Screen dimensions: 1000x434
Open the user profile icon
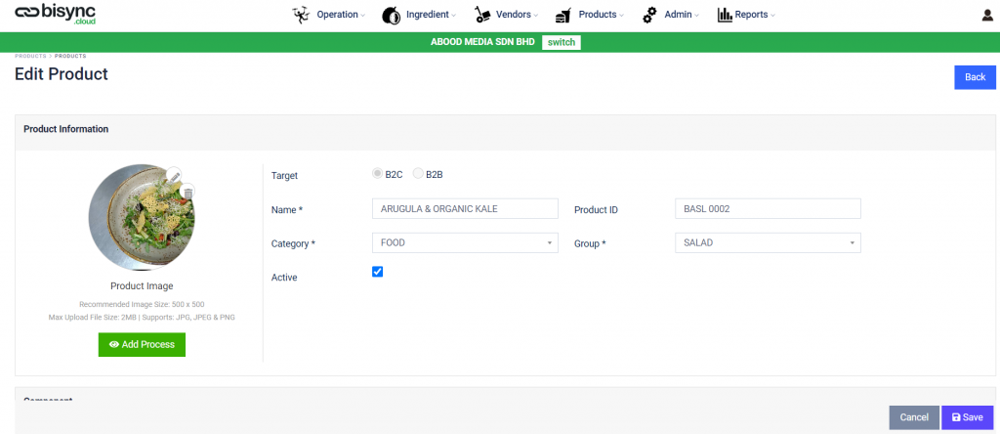click(x=987, y=16)
